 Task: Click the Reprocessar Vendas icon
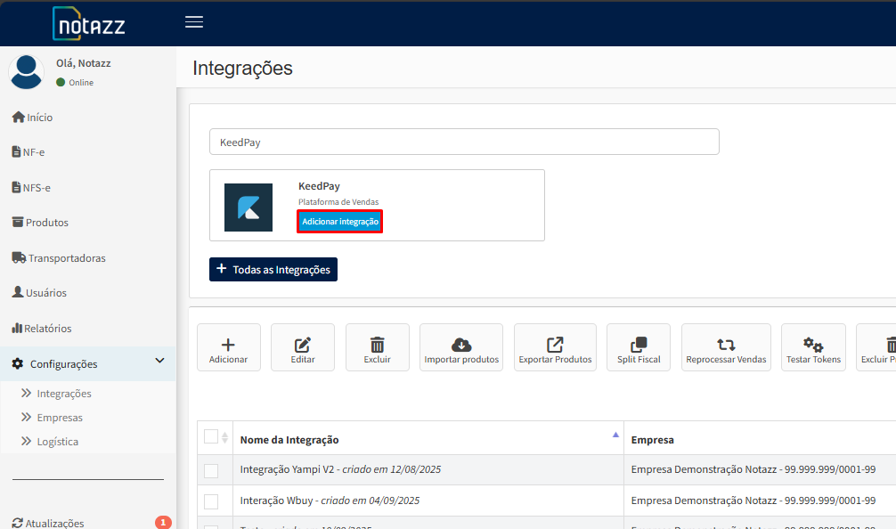click(x=726, y=346)
